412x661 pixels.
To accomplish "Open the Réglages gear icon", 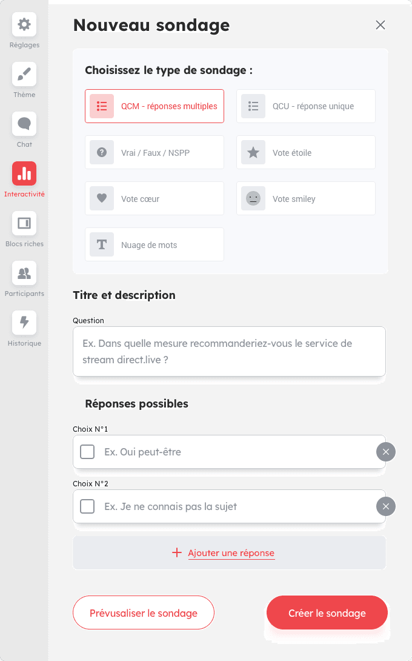I will [x=24, y=25].
